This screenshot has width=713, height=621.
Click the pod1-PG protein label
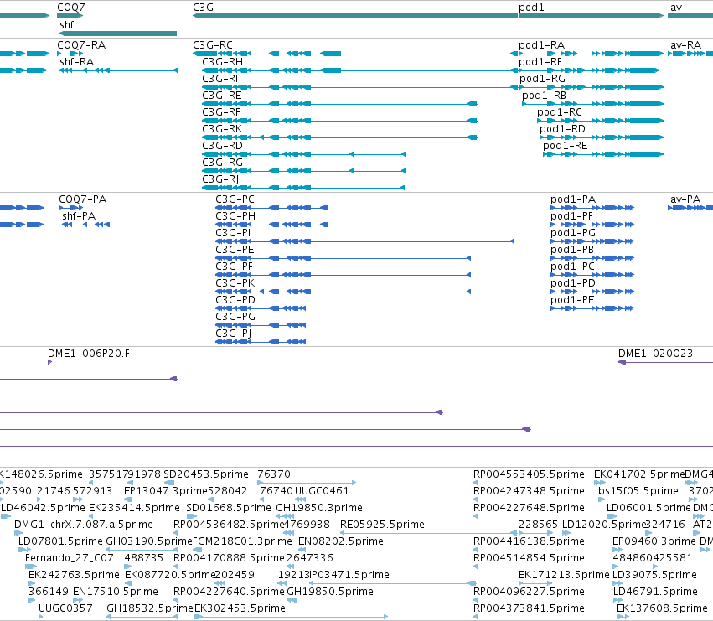[573, 233]
